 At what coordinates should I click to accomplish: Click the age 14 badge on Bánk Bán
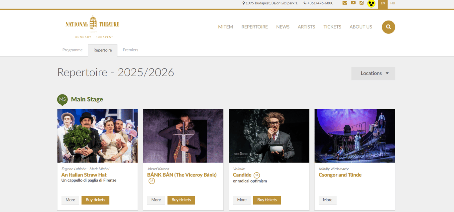coord(152,181)
